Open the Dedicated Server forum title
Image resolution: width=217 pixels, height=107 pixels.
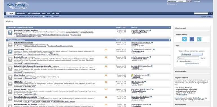[21, 57]
